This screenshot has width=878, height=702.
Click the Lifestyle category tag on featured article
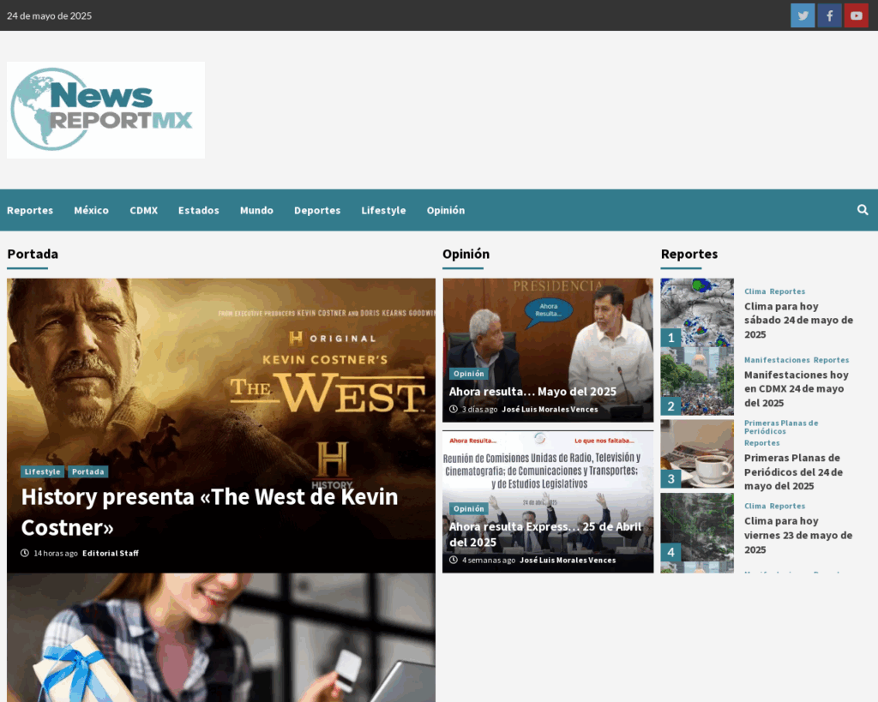42,471
